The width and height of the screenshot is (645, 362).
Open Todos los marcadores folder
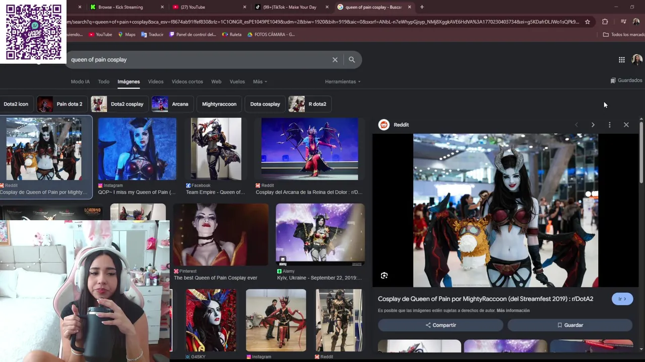tap(624, 35)
